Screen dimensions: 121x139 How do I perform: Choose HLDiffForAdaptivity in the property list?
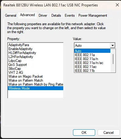tap(36, 53)
